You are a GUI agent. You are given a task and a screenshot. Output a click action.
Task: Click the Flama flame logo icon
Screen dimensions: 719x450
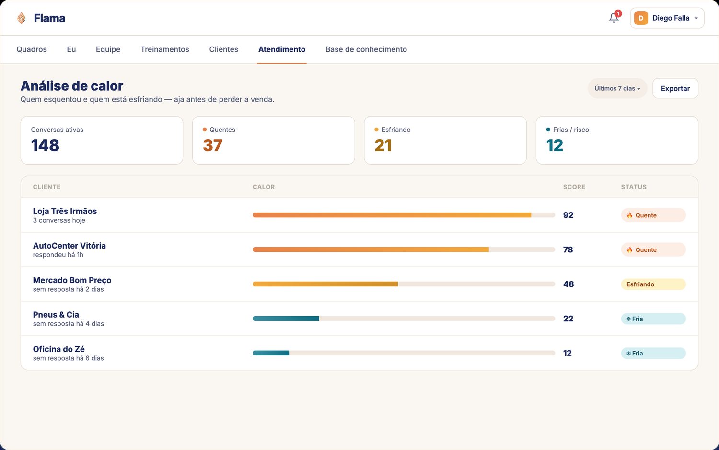pyautogui.click(x=22, y=18)
